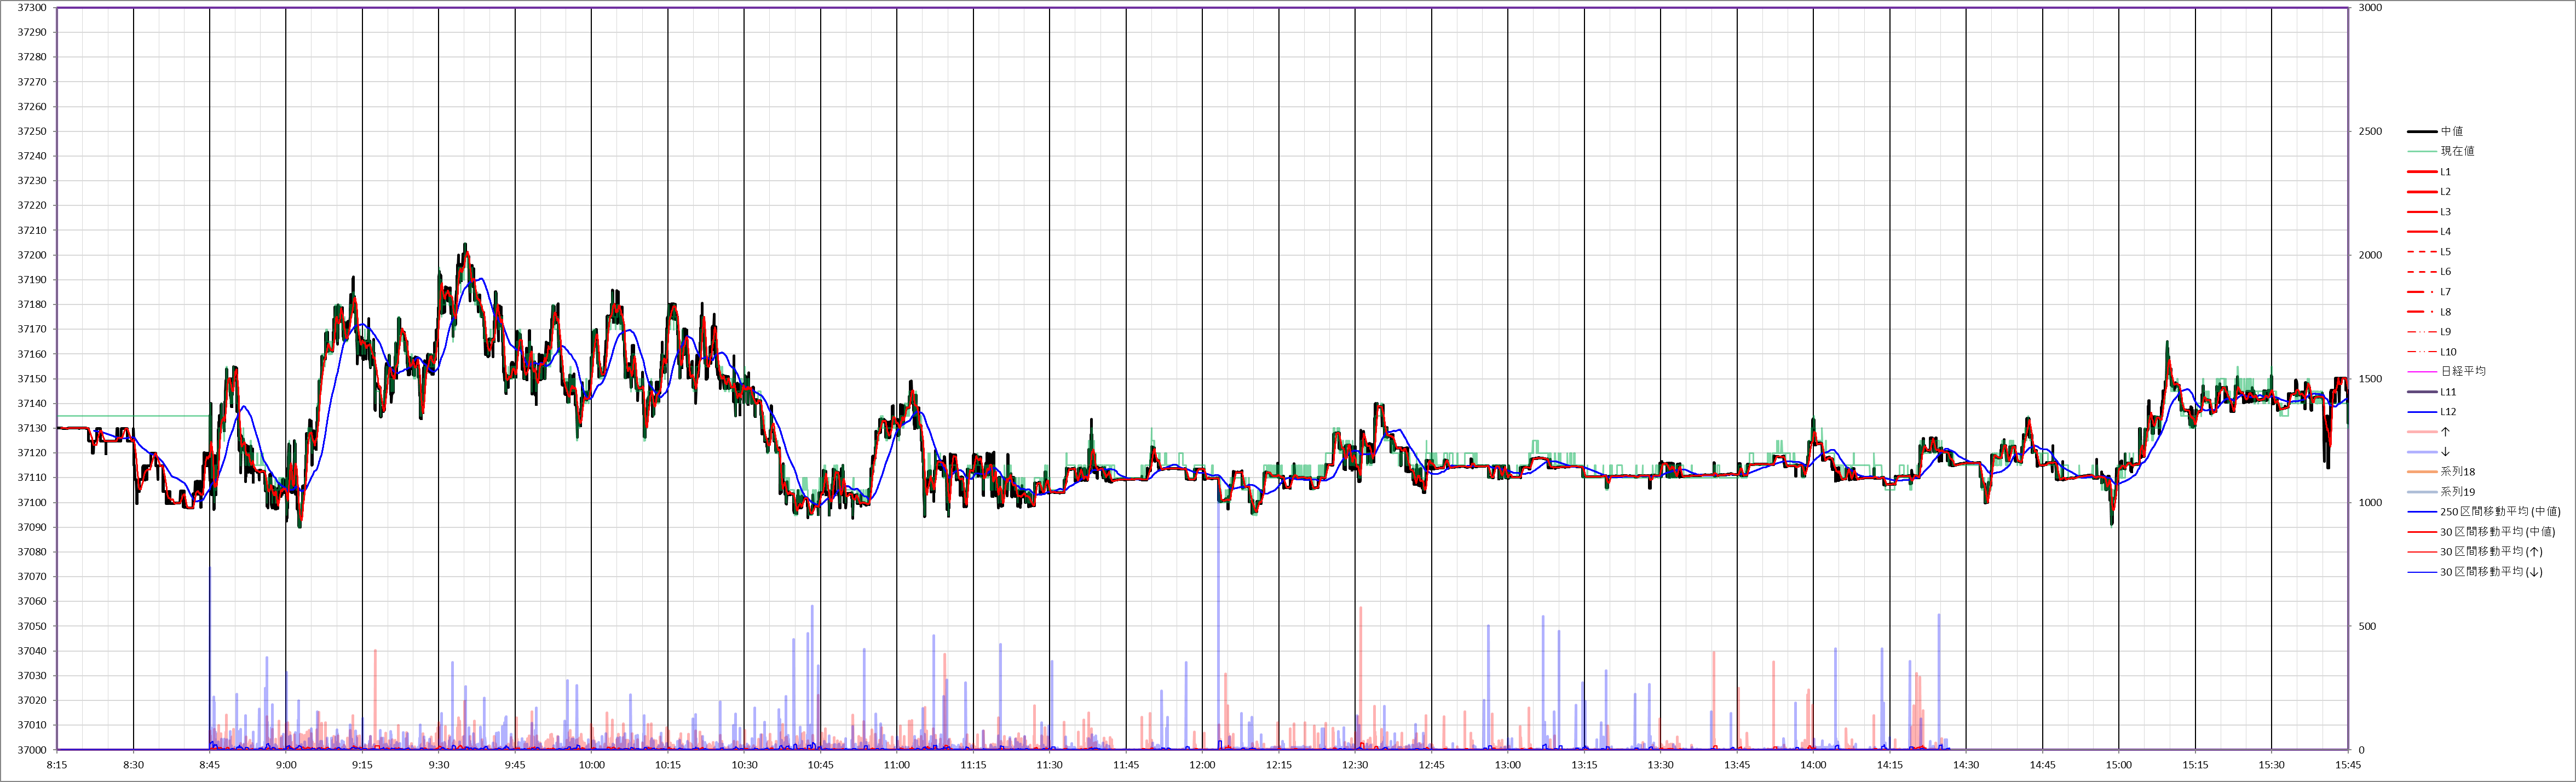
Task: Click the 15:00 time axis label
Action: (2119, 765)
